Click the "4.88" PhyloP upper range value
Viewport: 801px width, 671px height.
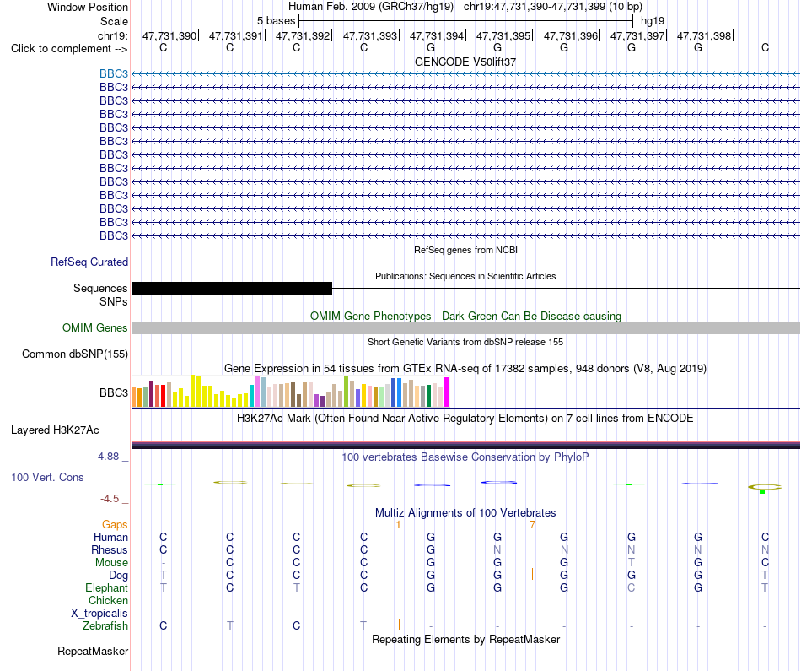point(108,457)
